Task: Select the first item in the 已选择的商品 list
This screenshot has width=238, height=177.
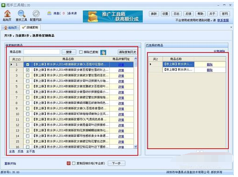Action: tap(178, 64)
